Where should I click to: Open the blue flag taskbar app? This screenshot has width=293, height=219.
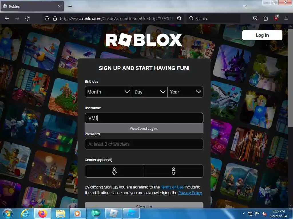pyautogui.click(x=131, y=213)
